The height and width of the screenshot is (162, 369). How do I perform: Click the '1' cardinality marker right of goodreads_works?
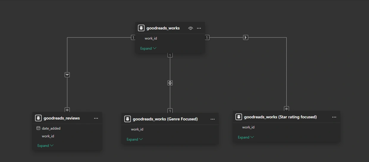click(207, 37)
